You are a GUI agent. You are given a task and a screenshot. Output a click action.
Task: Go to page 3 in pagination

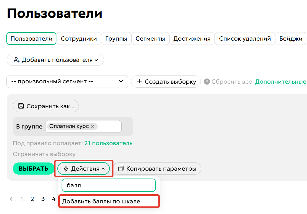tap(43, 199)
